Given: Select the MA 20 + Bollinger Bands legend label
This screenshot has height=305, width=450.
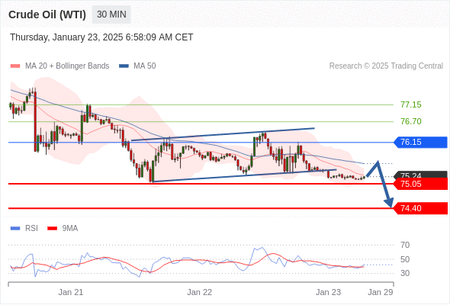Looking at the screenshot, I should (x=67, y=66).
